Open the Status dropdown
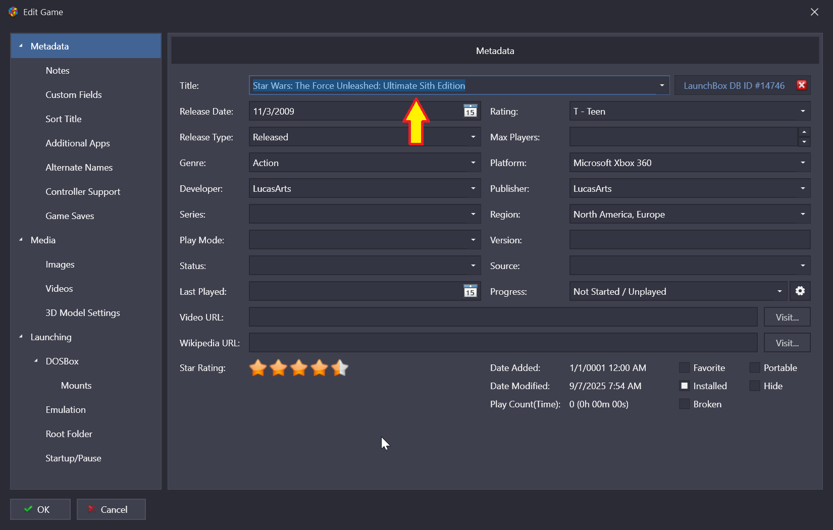Screen dimensions: 833x530 (473, 266)
